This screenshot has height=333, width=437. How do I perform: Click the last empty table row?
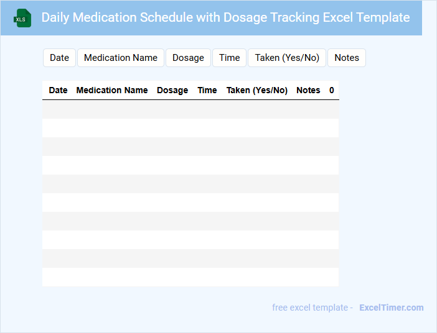pos(190,277)
